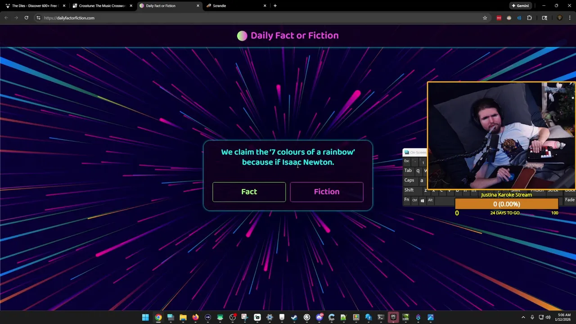
Task: Answer Fact for the rainbow claim
Action: point(249,192)
